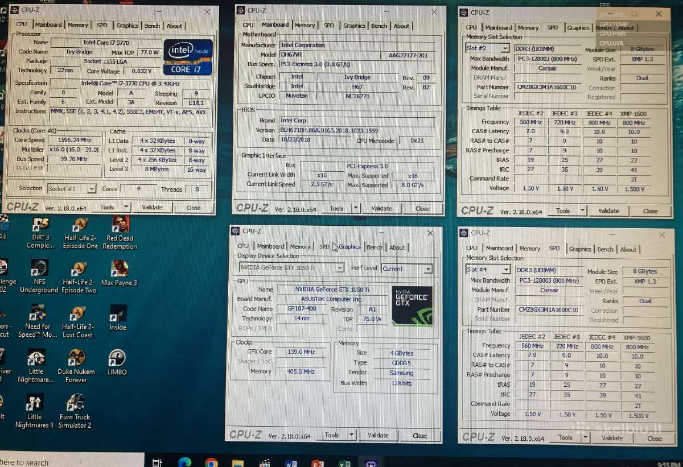Open the SPD tab in the Mainboard window

[329, 26]
